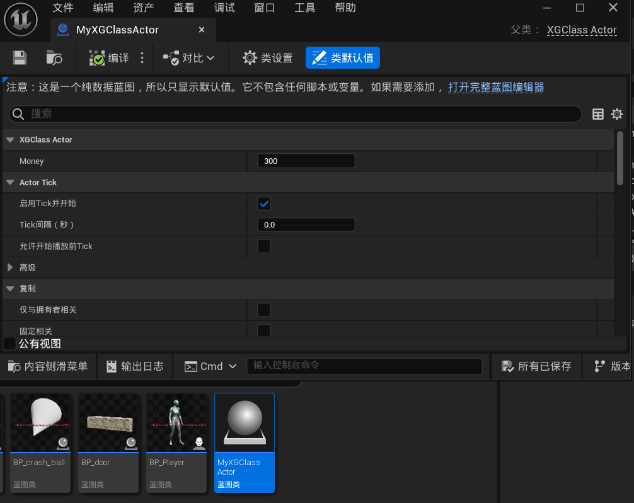Open the 窗口 menu
634x503 pixels.
(x=264, y=8)
